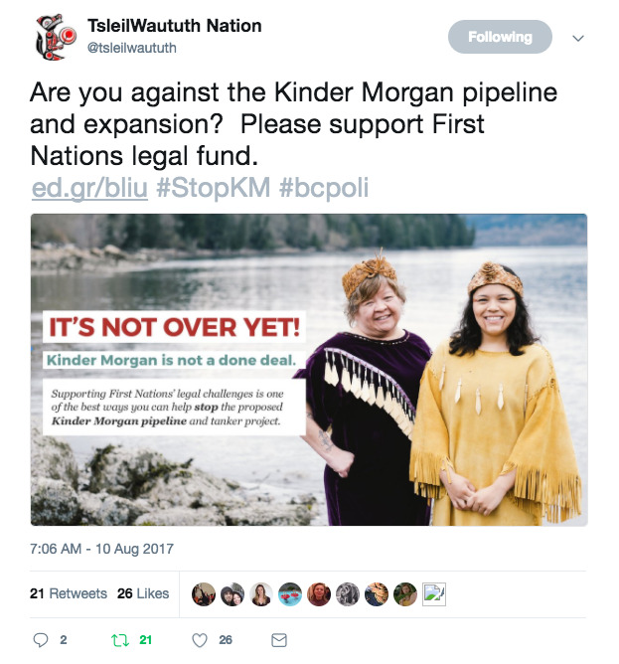This screenshot has height=664, width=619.
Task: Click the first liker avatar in the row
Action: (203, 593)
